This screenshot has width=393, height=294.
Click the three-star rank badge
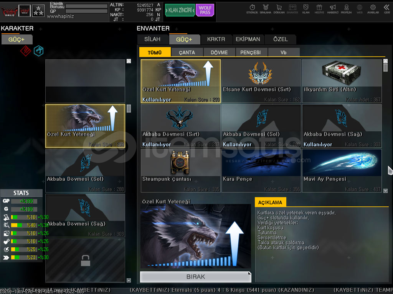pos(38,11)
